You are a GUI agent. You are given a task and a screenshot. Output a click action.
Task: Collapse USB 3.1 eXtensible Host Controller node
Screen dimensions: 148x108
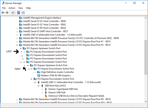[x=35, y=82]
